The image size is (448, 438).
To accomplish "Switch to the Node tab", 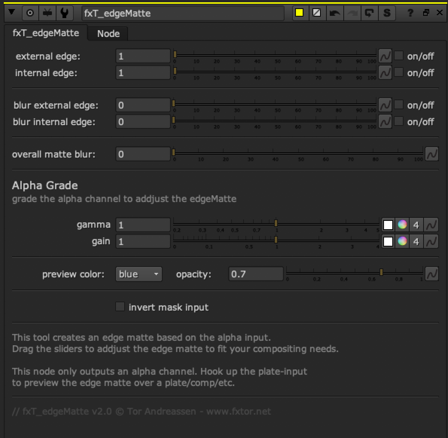I will (108, 34).
